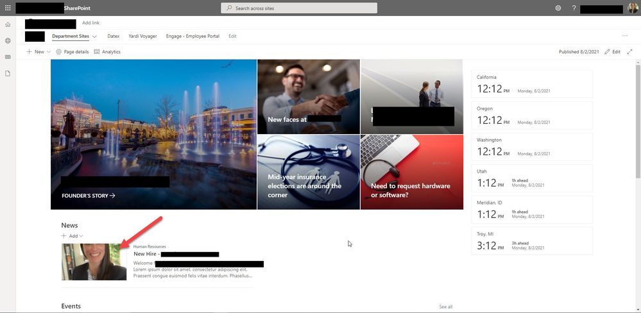This screenshot has height=313, width=641.
Task: Click the Published 8/2/2021 status text
Action: coord(579,52)
